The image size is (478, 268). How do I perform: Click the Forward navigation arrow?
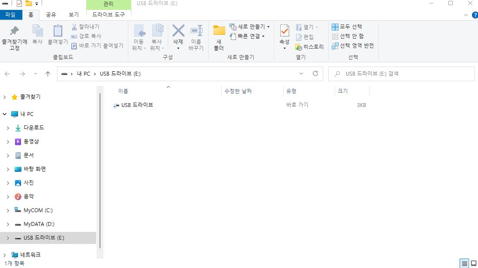[x=22, y=74]
